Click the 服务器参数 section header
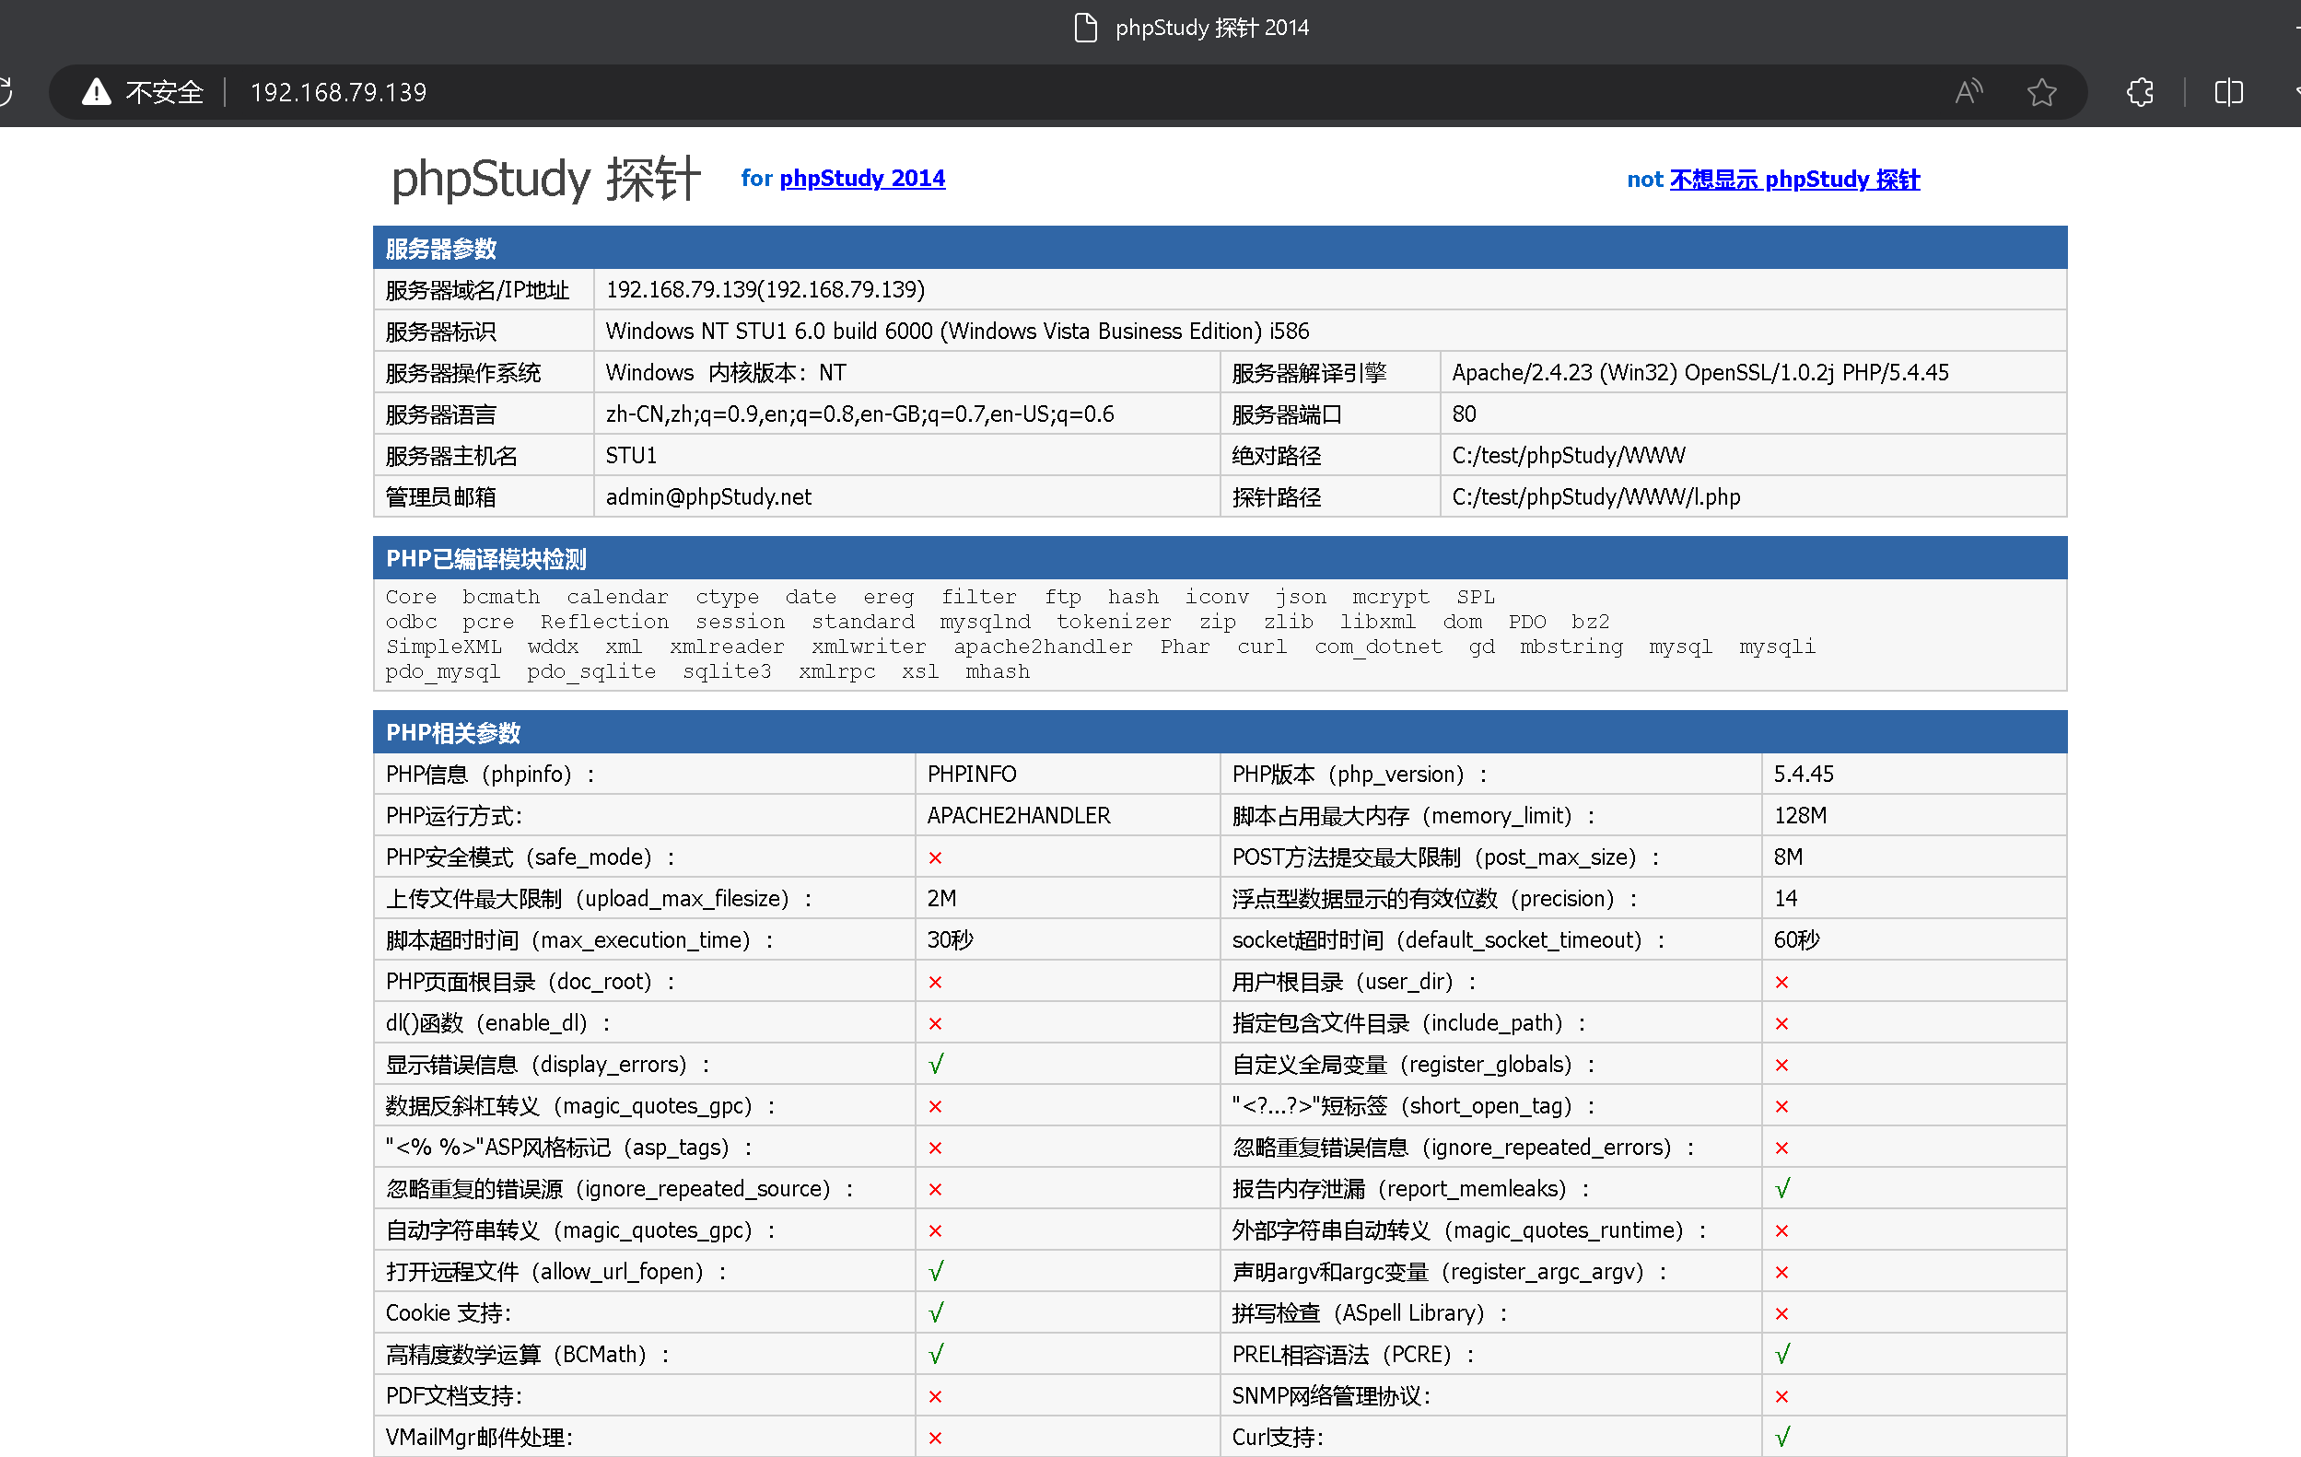Screen dimensions: 2301x1457 (441, 249)
